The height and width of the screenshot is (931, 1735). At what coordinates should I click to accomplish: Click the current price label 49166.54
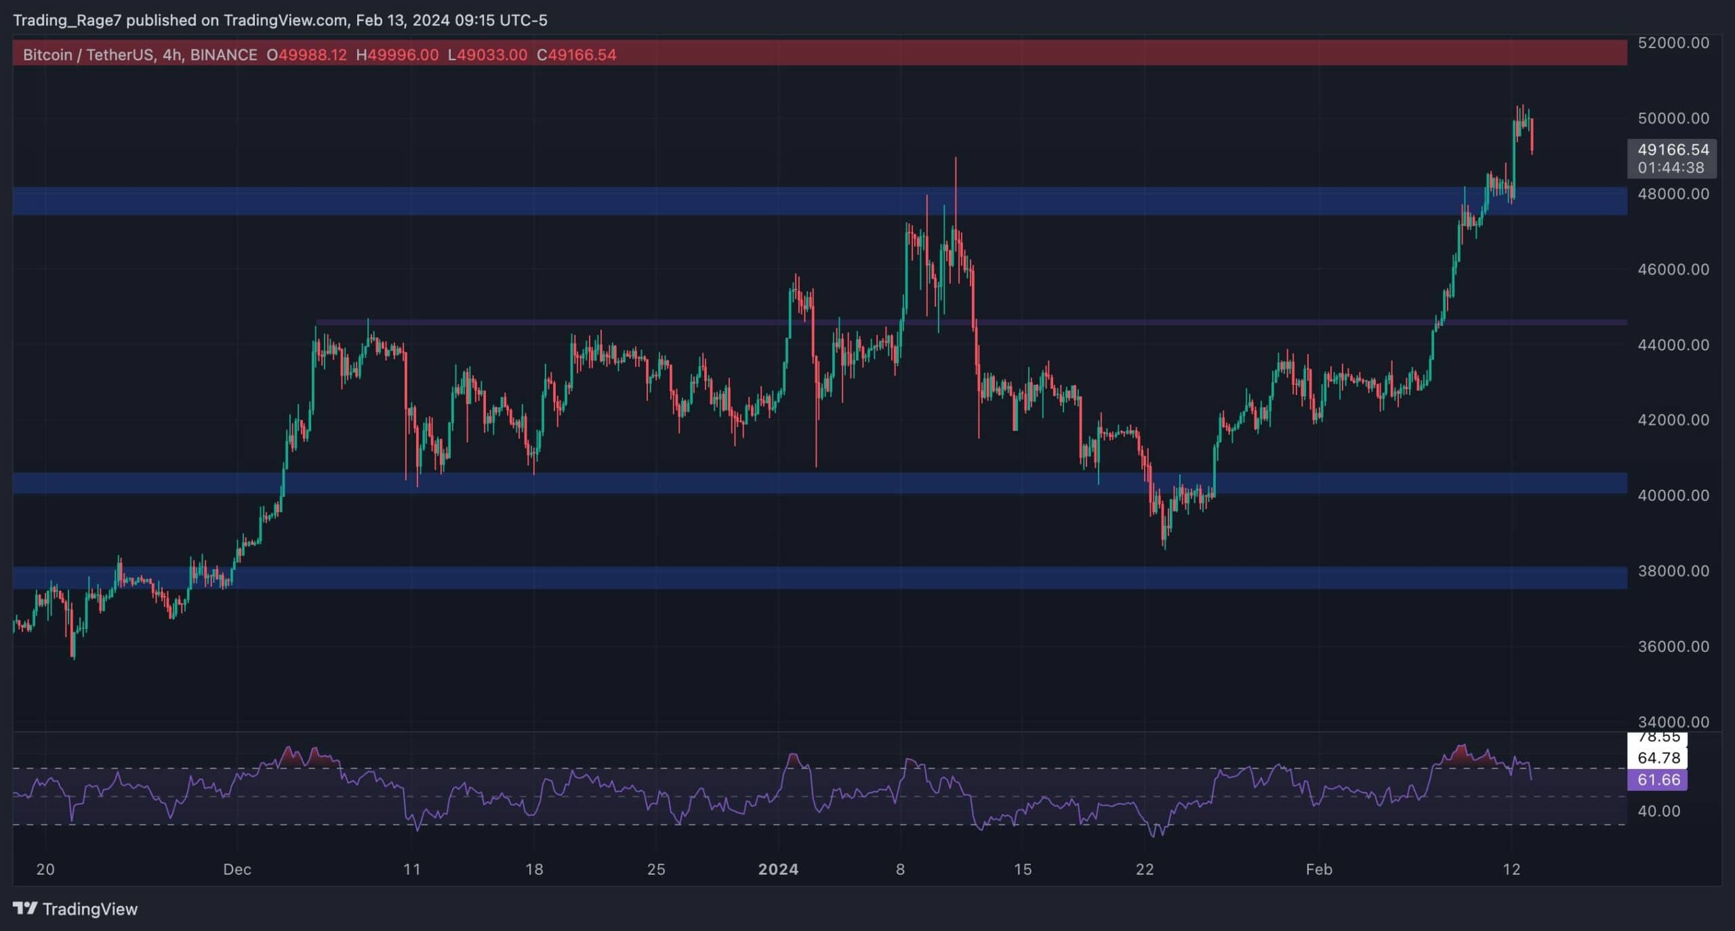point(1673,150)
